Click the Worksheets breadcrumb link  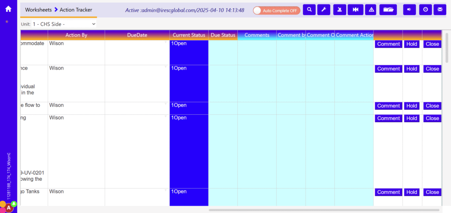coord(38,10)
